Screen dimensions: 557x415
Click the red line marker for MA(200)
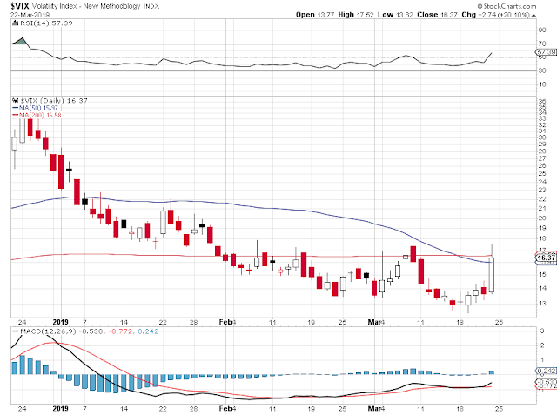16,115
